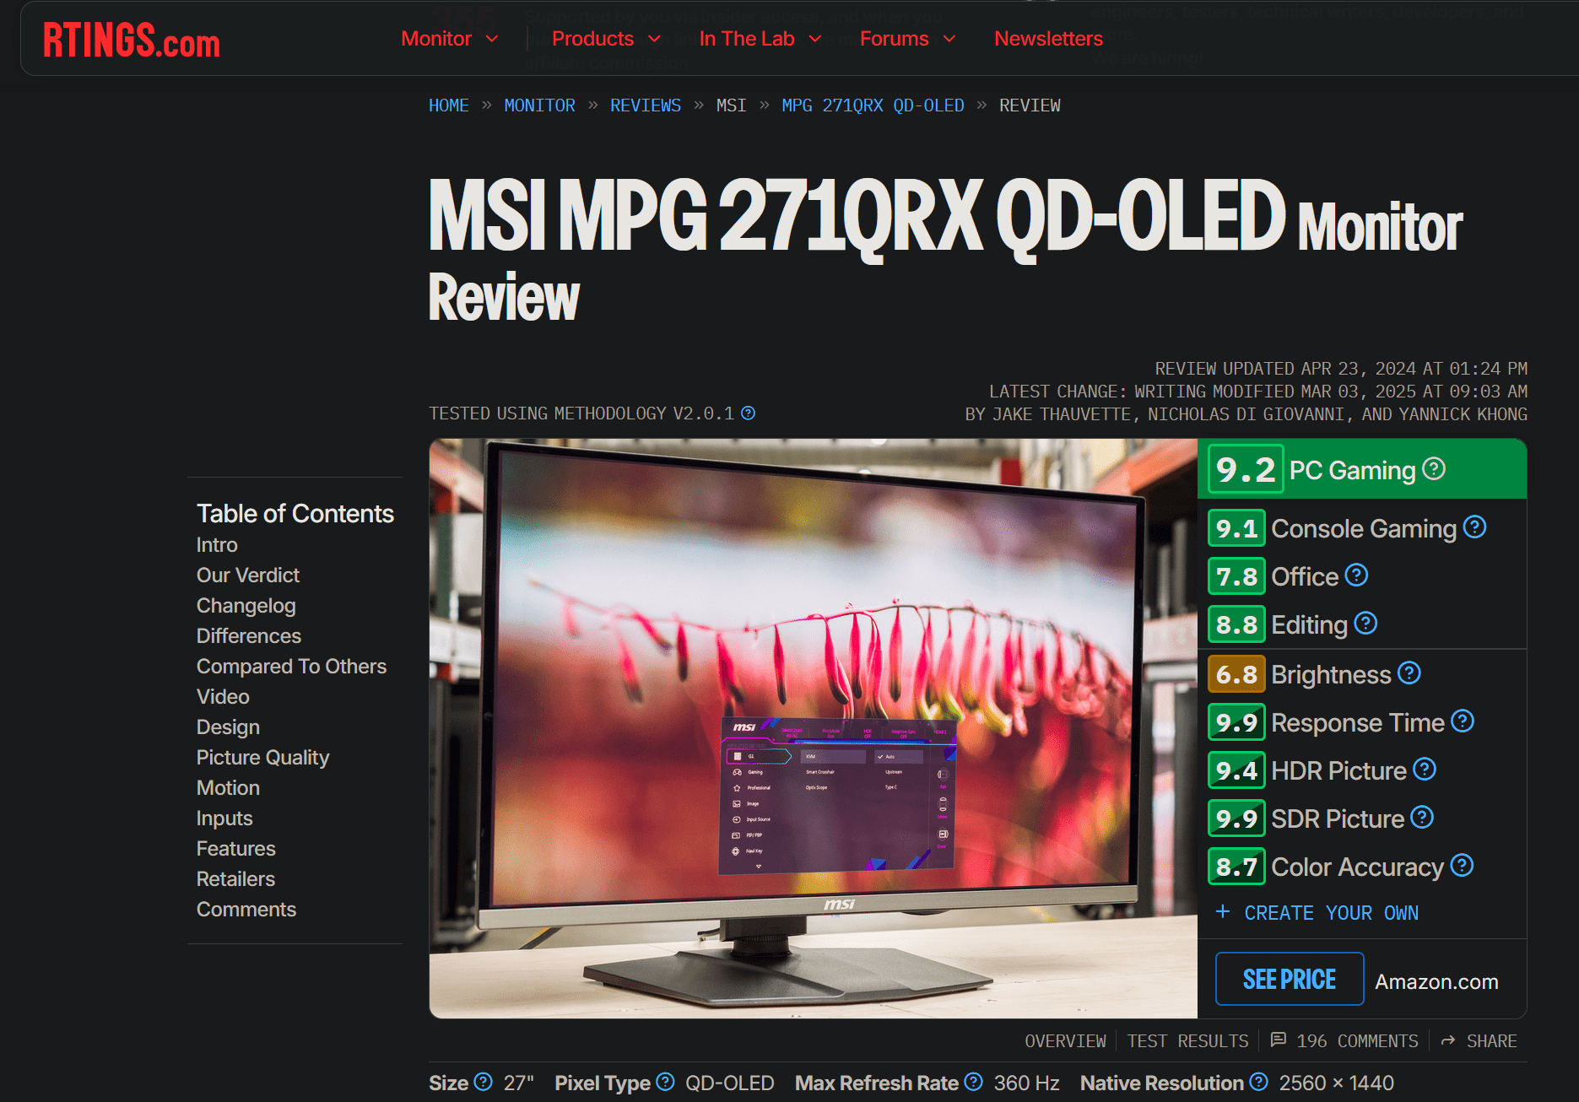Click the share arrow icon
This screenshot has height=1102, width=1579.
tap(1448, 1041)
